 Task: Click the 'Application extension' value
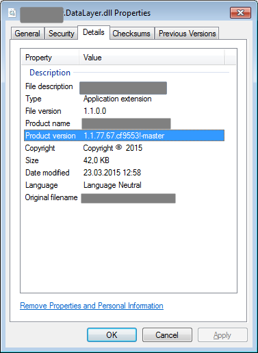tap(117, 99)
